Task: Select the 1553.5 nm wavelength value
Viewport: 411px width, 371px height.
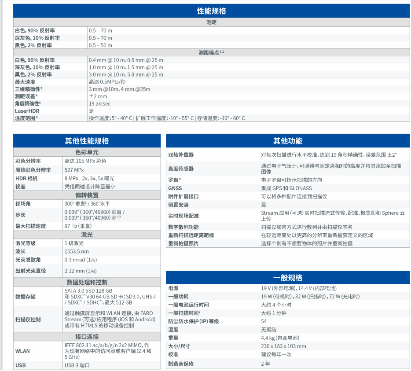Action: (x=77, y=251)
